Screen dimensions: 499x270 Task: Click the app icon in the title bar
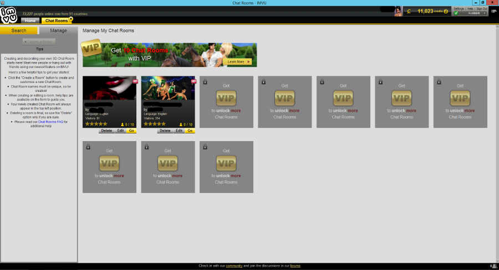coord(3,3)
